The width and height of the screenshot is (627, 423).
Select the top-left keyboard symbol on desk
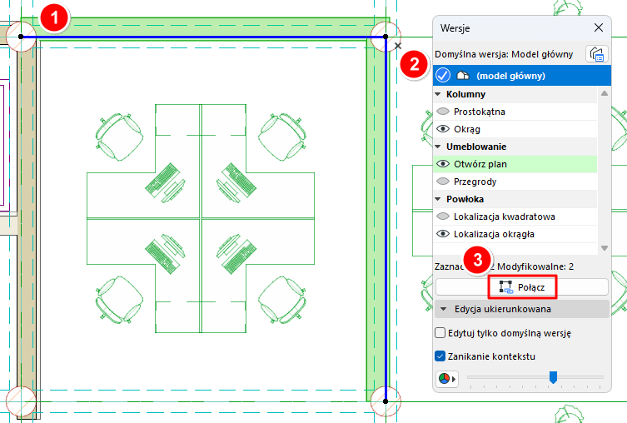pyautogui.click(x=162, y=179)
